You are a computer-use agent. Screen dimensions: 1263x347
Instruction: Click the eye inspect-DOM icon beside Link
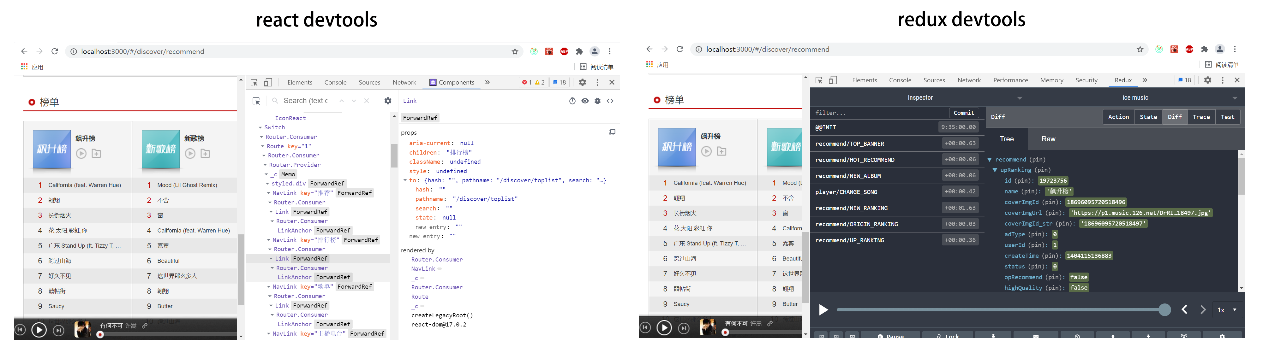click(585, 101)
